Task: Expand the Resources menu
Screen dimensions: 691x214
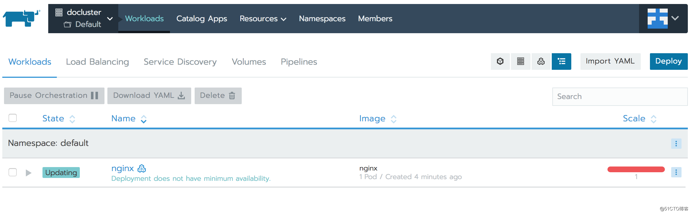Action: point(263,19)
